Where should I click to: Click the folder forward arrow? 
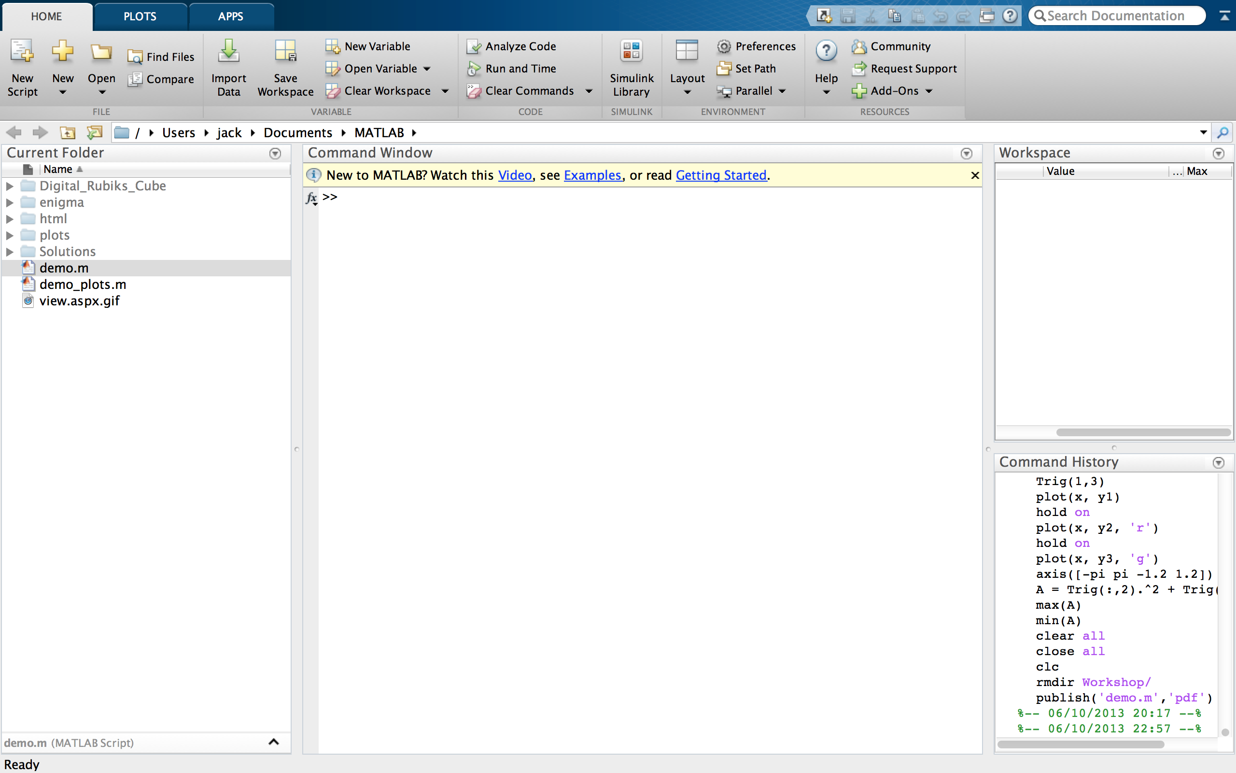point(40,133)
